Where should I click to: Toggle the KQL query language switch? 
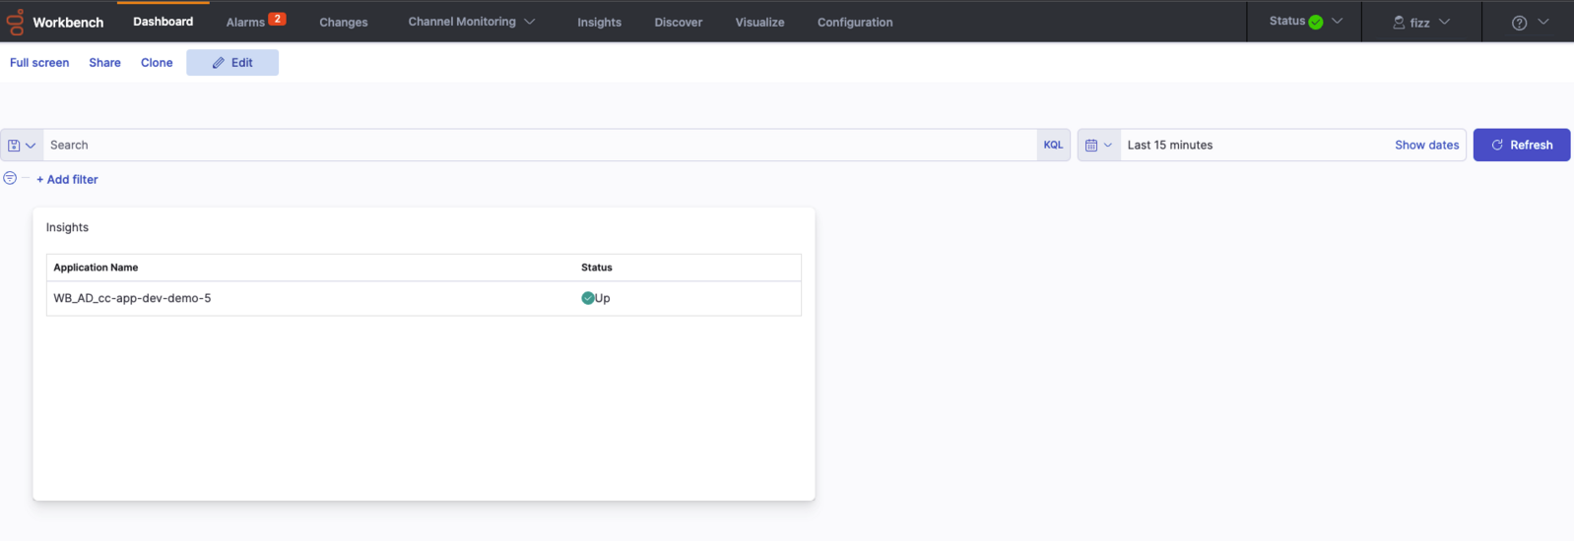click(1053, 146)
